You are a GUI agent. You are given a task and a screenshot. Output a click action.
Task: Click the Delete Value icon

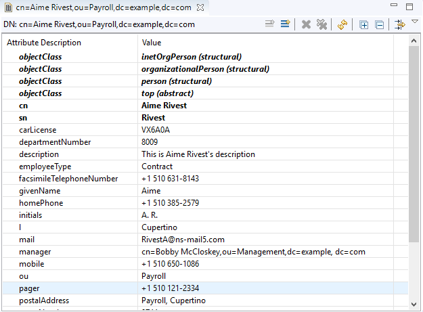coord(306,24)
